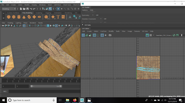Viewport: 185px width, 103px height.
Task: Switch to the Curves / Surfaces shelf tab
Action: [13, 13]
